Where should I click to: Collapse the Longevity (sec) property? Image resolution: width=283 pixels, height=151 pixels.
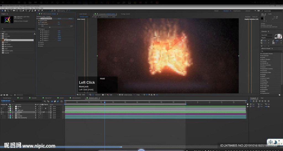[39, 24]
